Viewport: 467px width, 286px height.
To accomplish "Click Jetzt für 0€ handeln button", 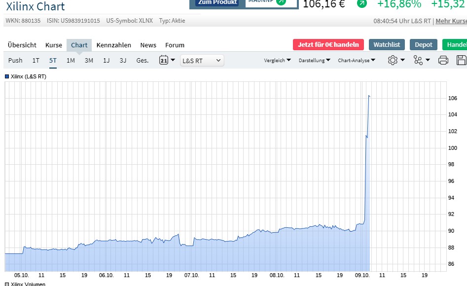I will point(328,45).
